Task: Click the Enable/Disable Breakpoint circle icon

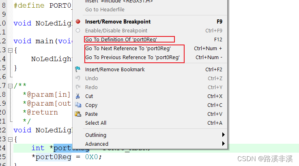Action: tap(78, 30)
